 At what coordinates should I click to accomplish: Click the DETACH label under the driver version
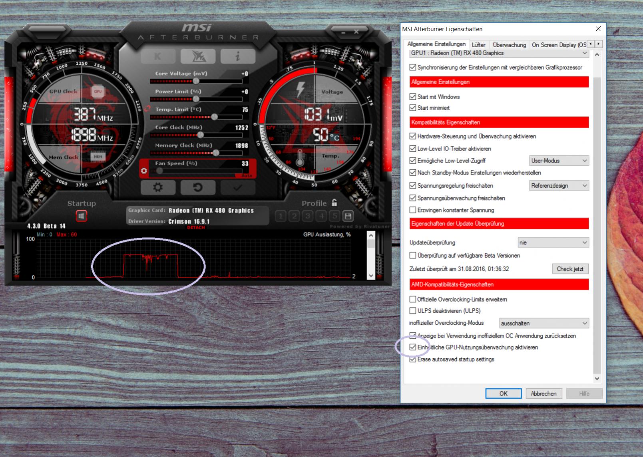(x=196, y=228)
